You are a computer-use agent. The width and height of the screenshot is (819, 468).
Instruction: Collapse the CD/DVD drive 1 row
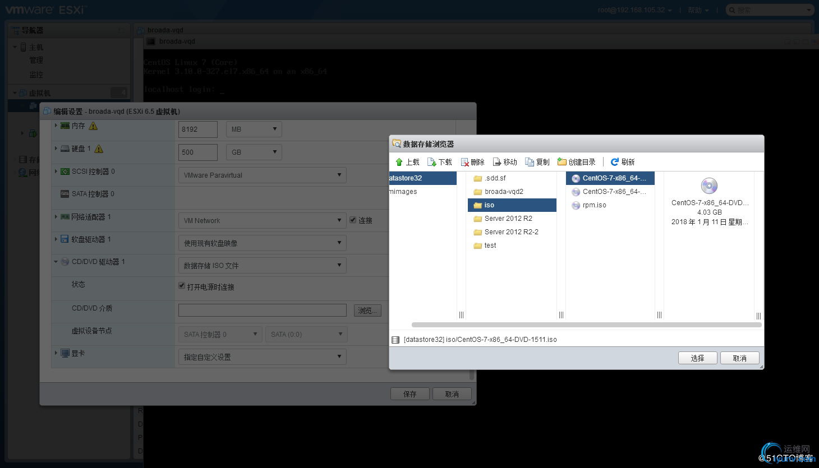[56, 262]
